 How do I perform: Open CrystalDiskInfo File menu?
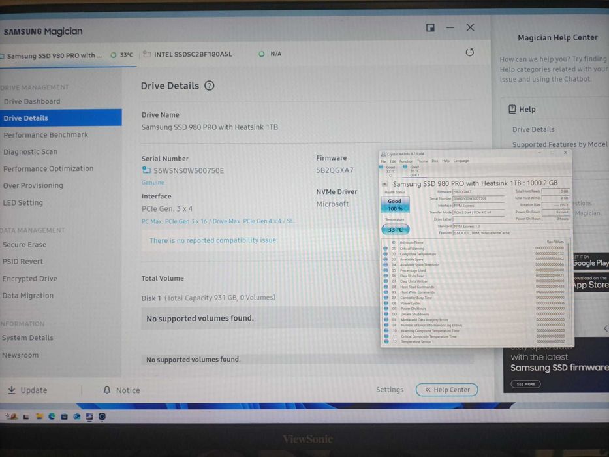click(383, 161)
